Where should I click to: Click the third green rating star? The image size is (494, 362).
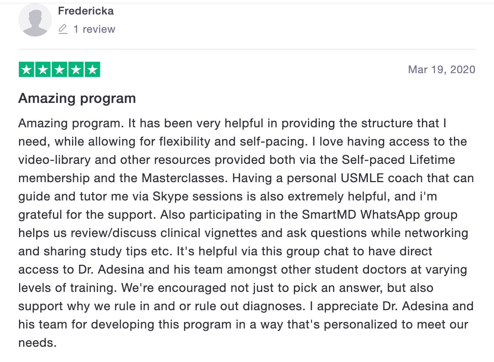click(59, 70)
